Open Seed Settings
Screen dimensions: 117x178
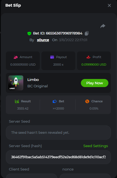96,146
